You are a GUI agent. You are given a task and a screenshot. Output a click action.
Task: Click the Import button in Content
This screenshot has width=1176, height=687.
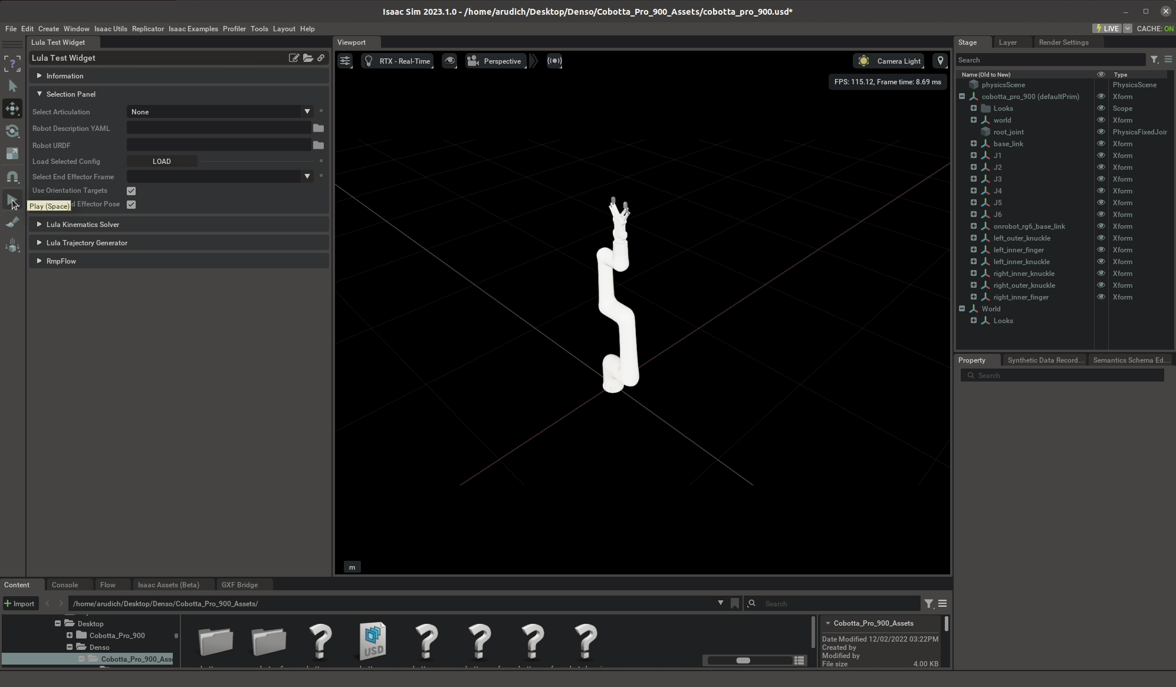20,603
